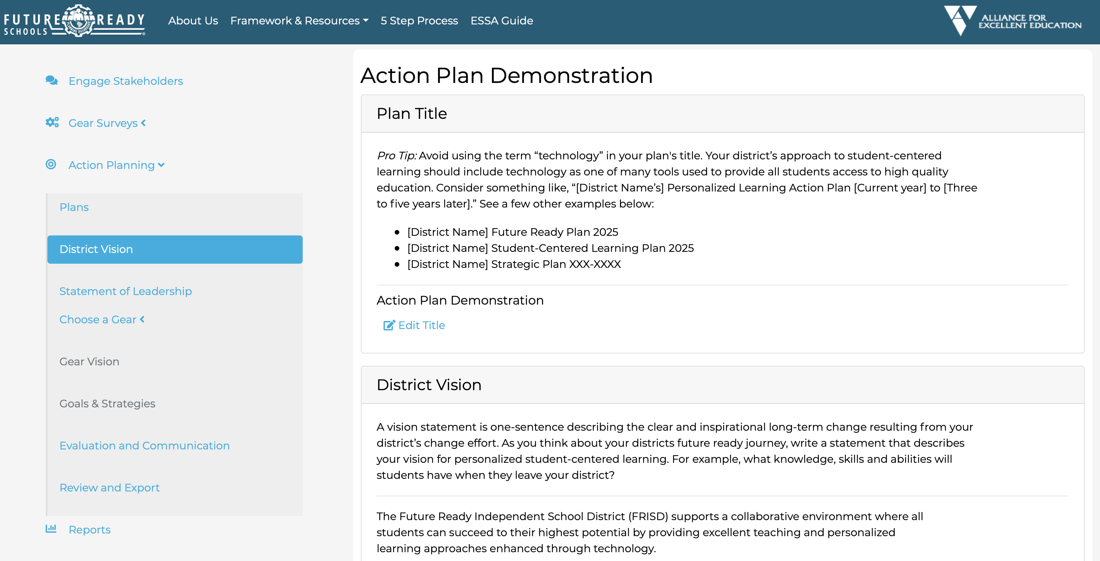Screen dimensions: 1100x561
Task: Open Review and Export
Action: 109,488
